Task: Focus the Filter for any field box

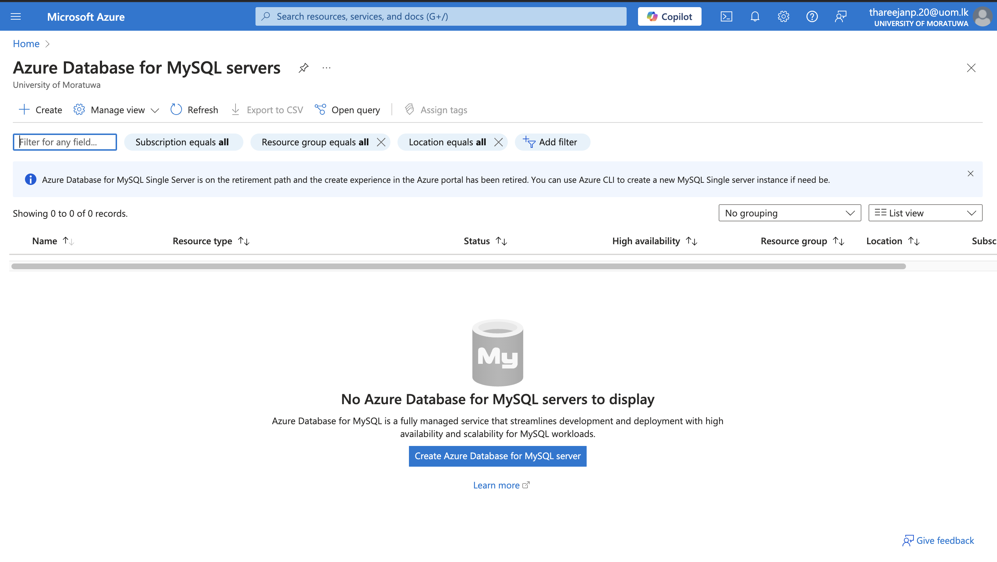Action: [x=65, y=142]
